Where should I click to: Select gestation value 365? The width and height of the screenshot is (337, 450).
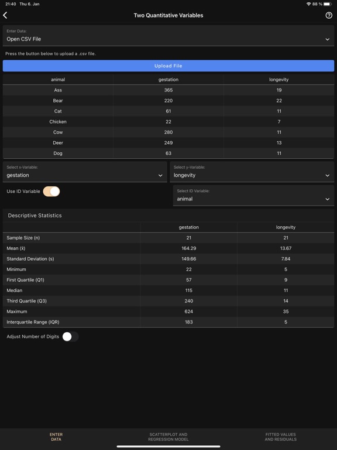tap(168, 90)
